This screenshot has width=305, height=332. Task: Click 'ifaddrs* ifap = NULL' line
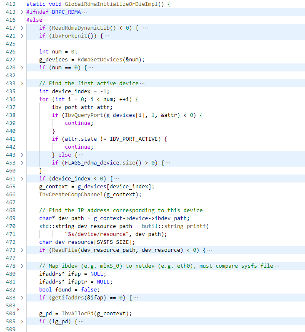tap(72, 274)
